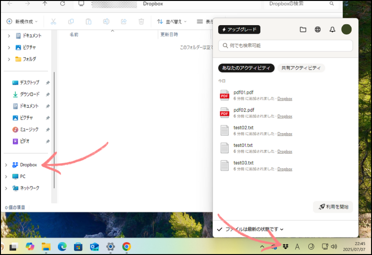Open Microsoft Edge from the taskbar

tap(62, 247)
